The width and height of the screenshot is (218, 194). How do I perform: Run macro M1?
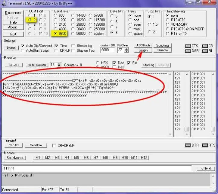(38, 158)
